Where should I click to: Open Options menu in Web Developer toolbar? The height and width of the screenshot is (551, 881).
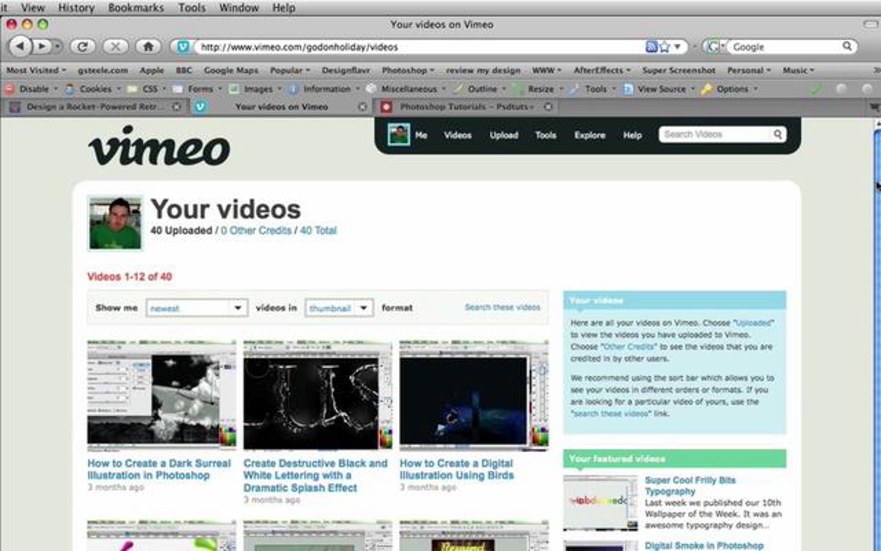click(729, 89)
